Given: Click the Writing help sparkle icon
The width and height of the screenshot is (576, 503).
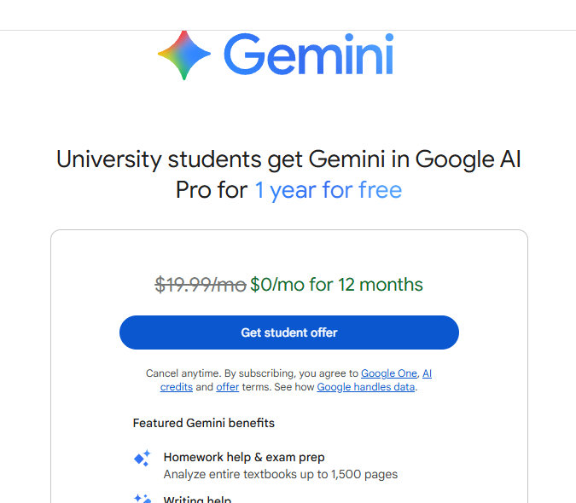Looking at the screenshot, I should [142, 498].
